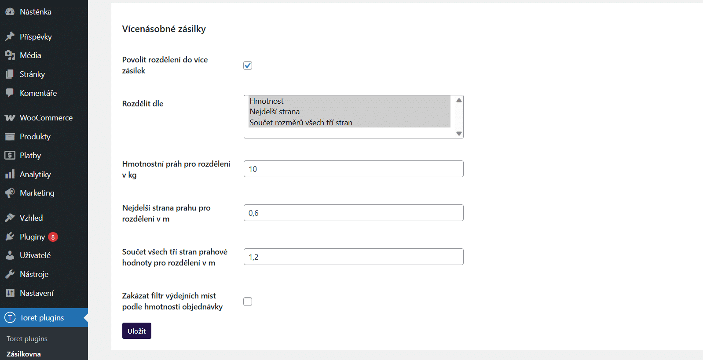
Task: Click the Nástěnka dashboard icon
Action: tap(10, 12)
